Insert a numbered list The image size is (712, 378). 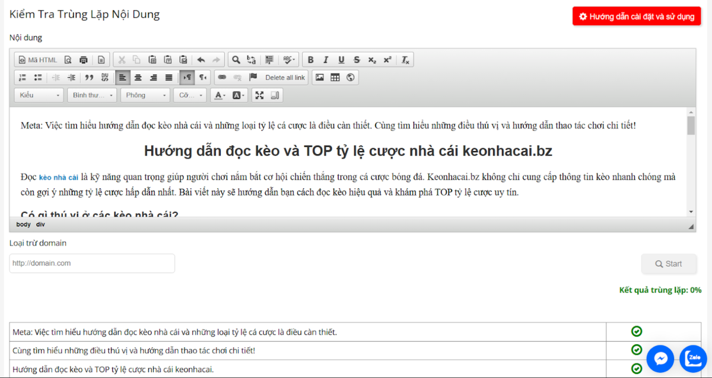tap(23, 78)
